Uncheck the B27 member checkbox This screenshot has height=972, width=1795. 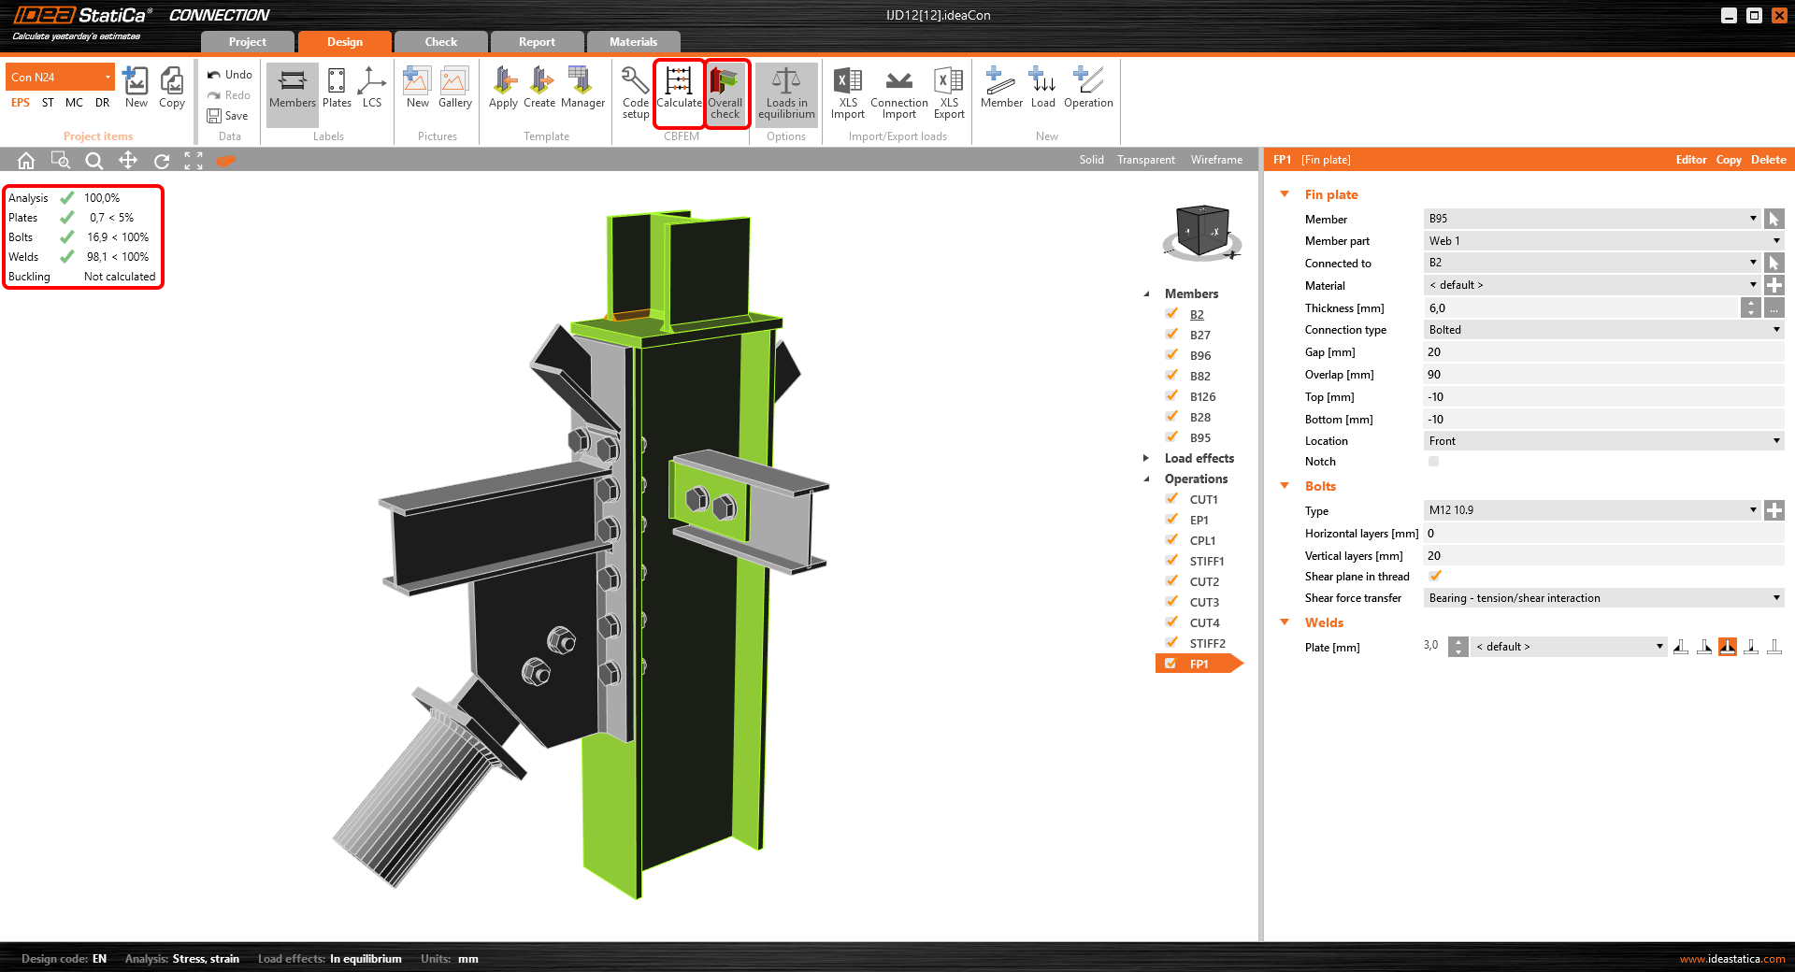point(1171,335)
